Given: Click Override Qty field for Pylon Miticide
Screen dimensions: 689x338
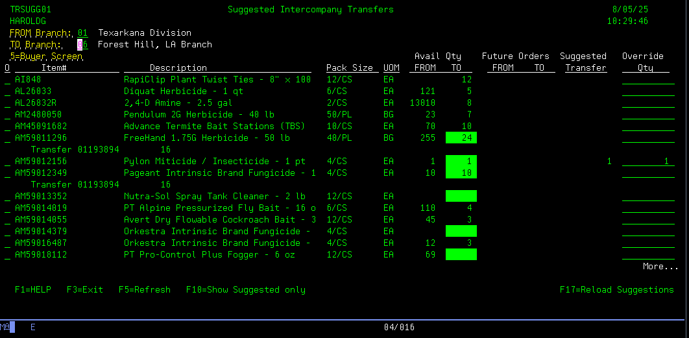Looking at the screenshot, I should point(647,162).
